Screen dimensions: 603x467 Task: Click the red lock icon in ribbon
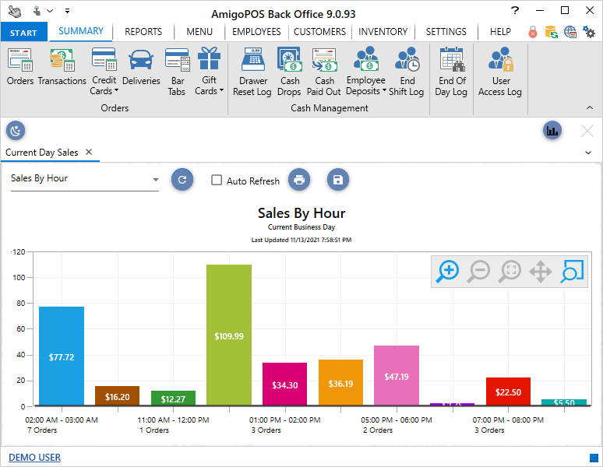[x=533, y=32]
